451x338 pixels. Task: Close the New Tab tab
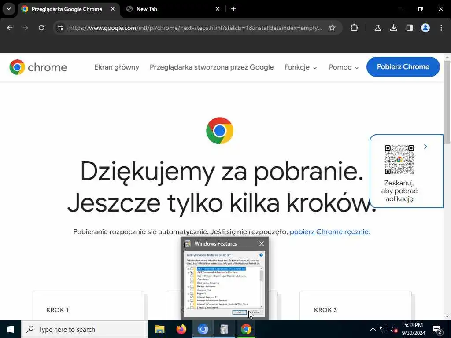point(218,9)
